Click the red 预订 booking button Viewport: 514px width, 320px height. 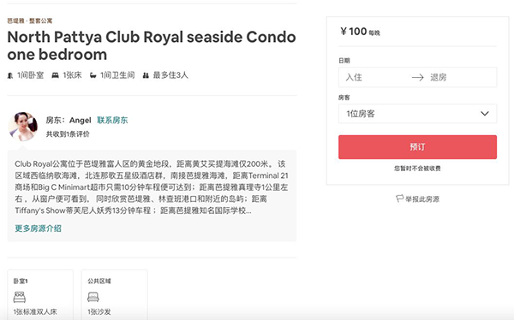click(418, 147)
